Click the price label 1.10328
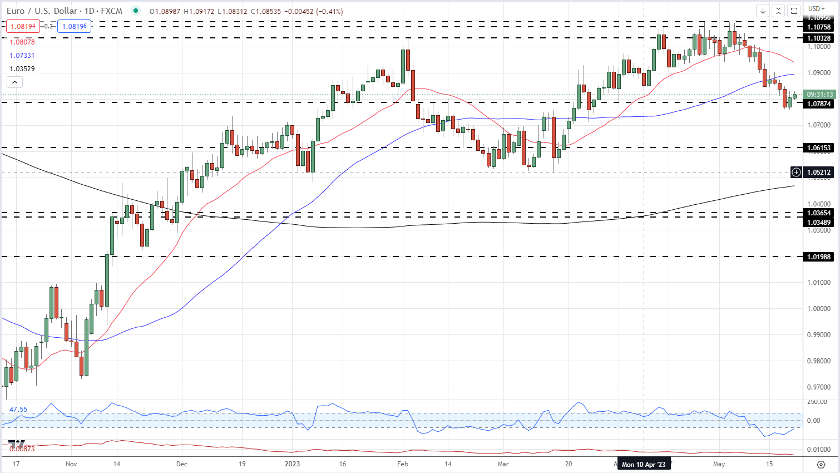Screen dimensions: 840x473 (819, 38)
